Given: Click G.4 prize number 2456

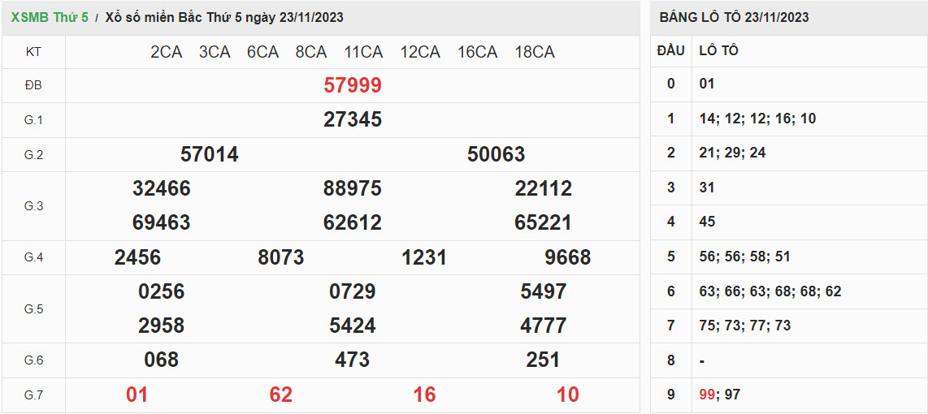Looking at the screenshot, I should [138, 257].
